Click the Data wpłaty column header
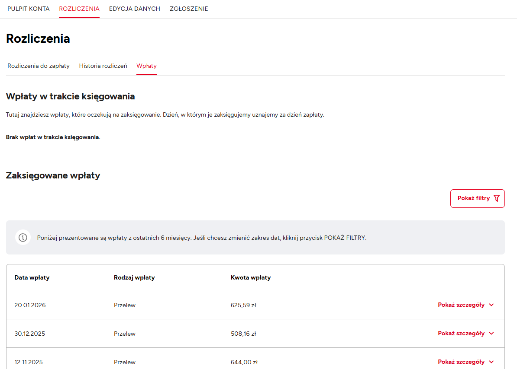Viewport: 517px width, 369px height. click(32, 278)
